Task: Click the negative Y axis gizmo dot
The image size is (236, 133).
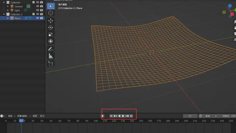Action: coord(224,12)
